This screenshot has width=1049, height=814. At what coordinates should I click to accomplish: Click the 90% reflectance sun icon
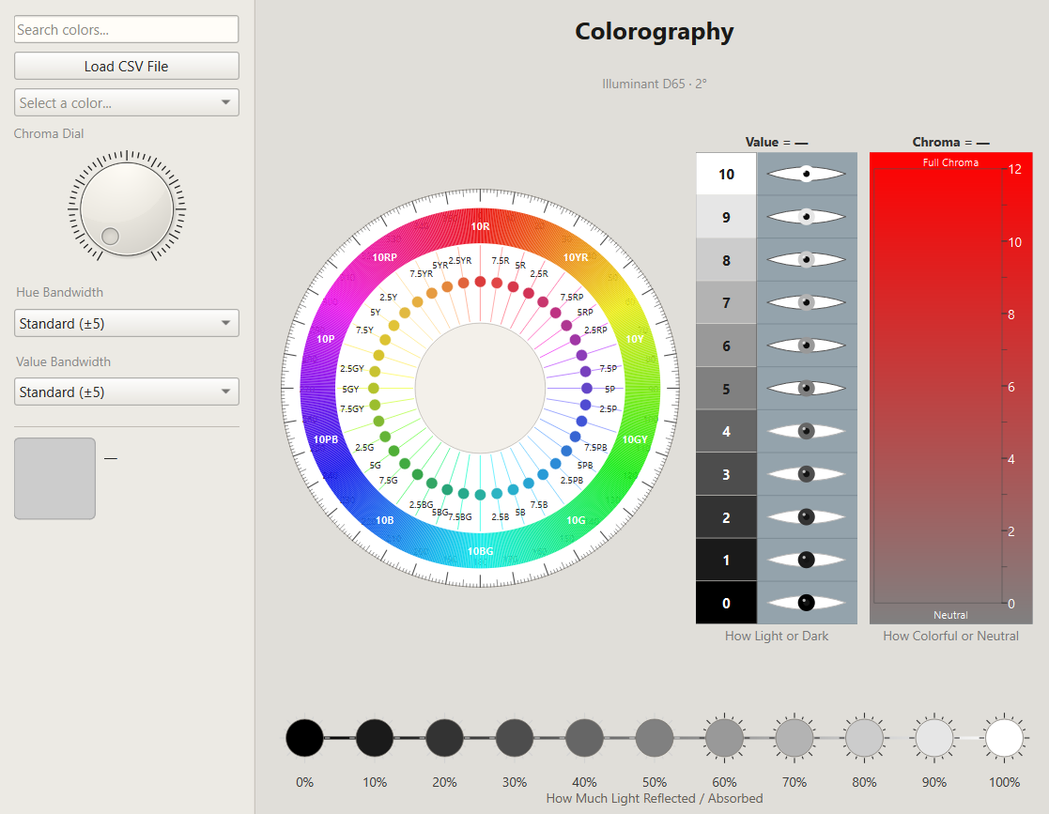click(933, 738)
